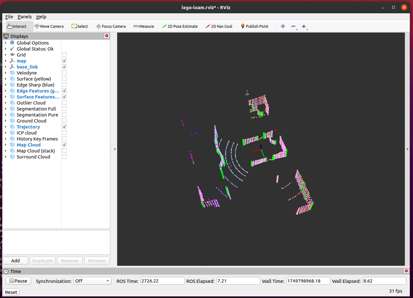Select the 2D Pose Estimate tool
Viewport: 413px width, 298px height.
tap(180, 26)
